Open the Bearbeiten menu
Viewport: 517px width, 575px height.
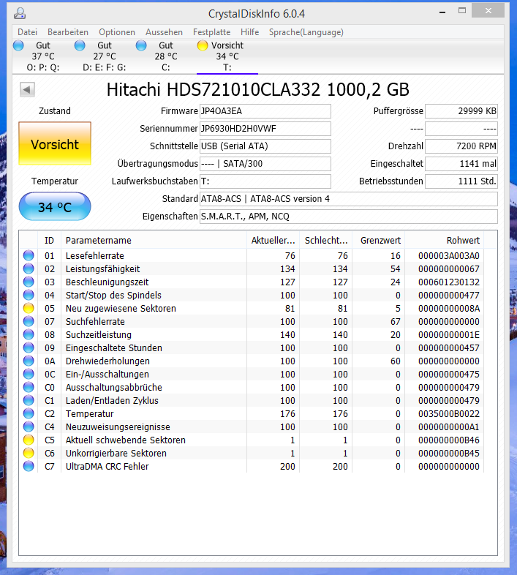pyautogui.click(x=68, y=32)
